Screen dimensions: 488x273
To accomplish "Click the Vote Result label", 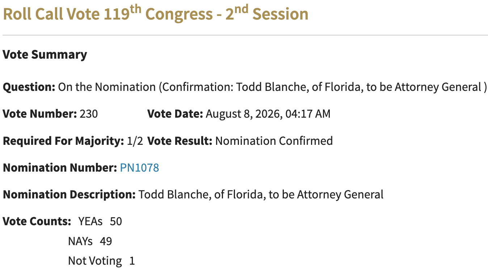I will 180,141.
